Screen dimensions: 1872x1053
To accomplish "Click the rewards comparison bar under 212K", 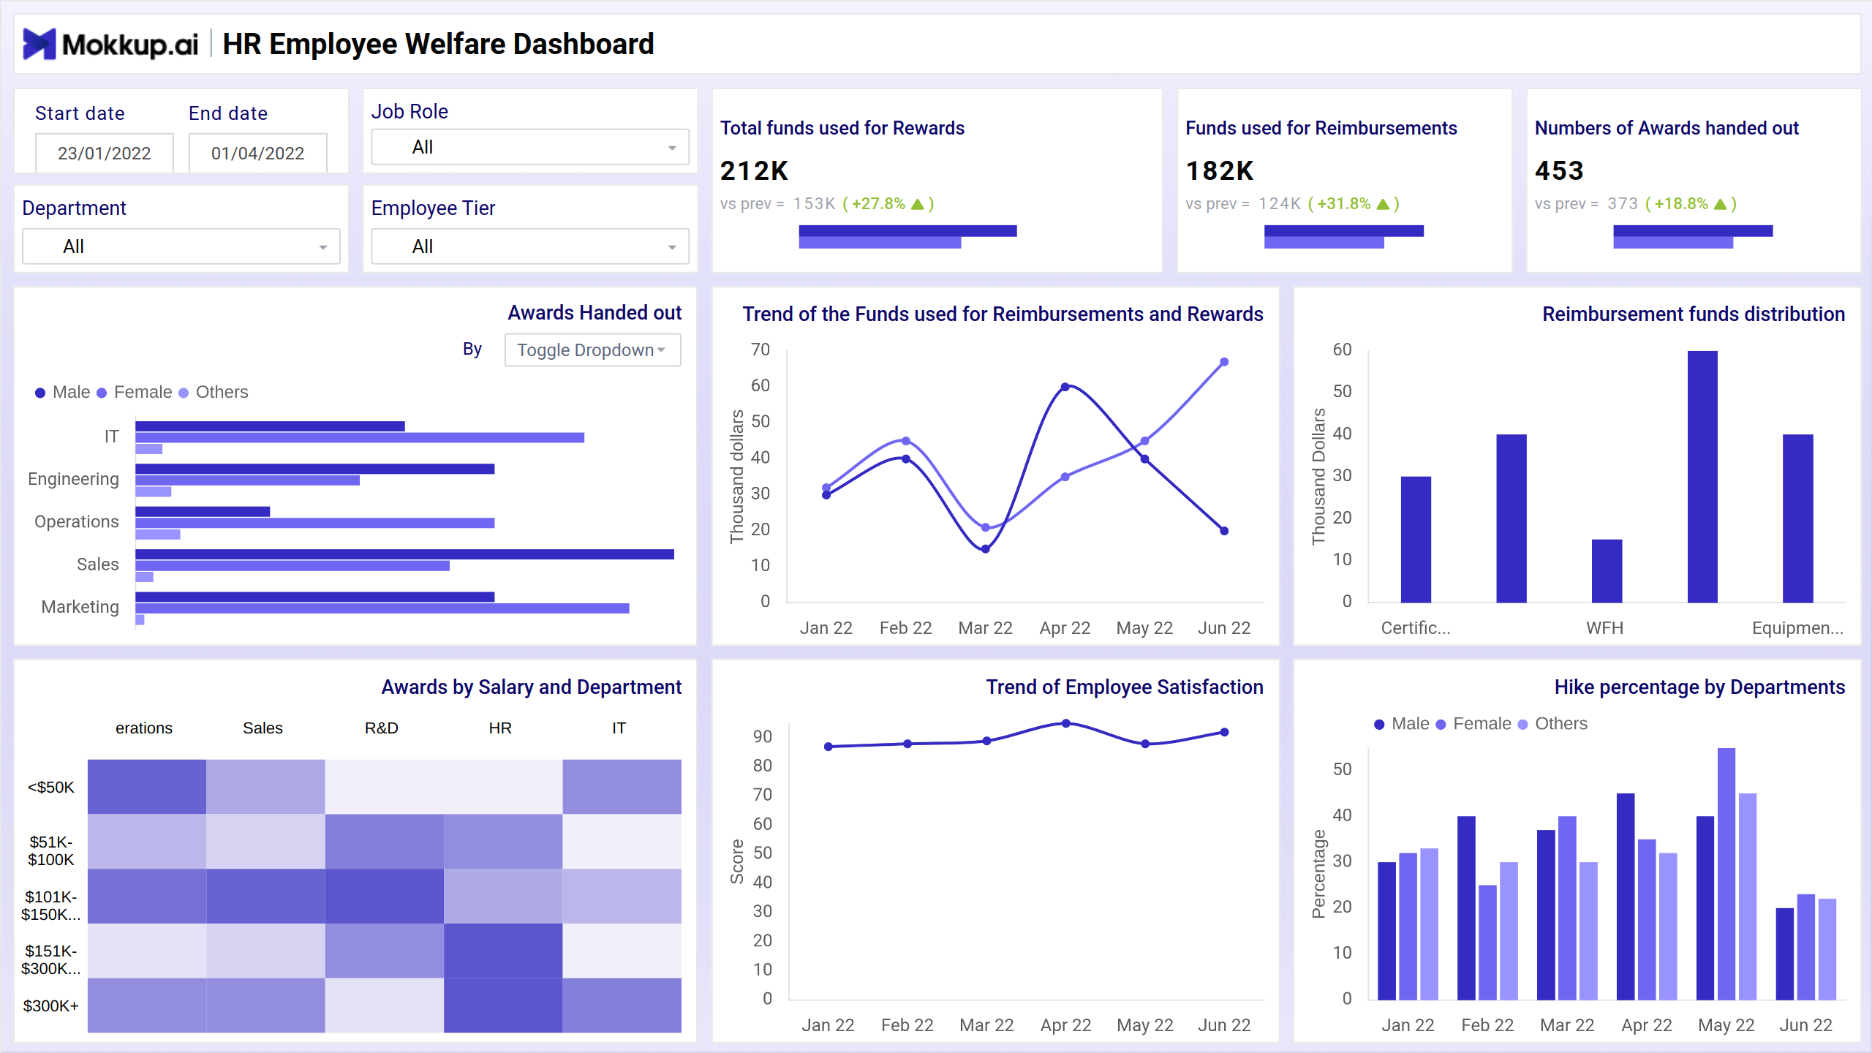I will click(x=907, y=236).
